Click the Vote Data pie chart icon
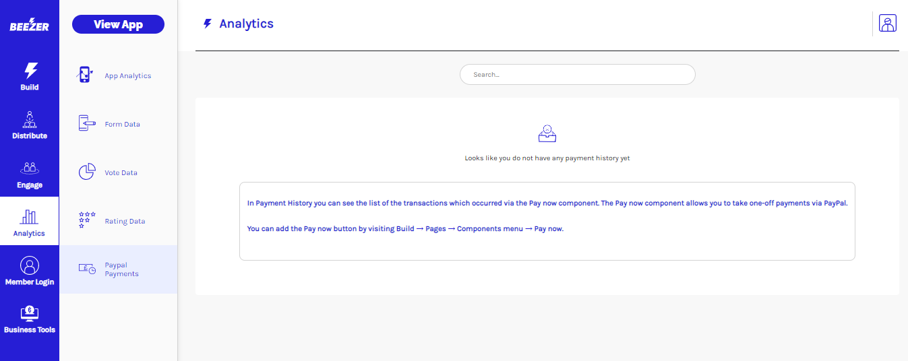This screenshot has height=361, width=908. [x=87, y=172]
